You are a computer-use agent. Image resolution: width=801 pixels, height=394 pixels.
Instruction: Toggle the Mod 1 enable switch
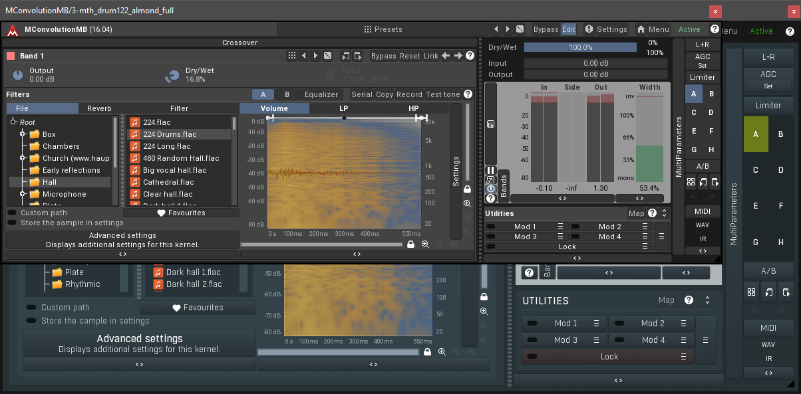[x=491, y=227]
